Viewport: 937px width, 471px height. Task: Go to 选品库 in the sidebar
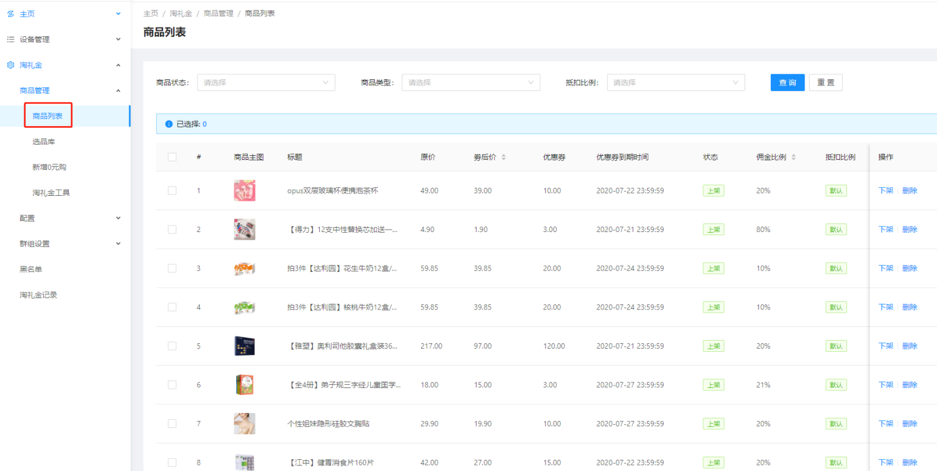44,142
